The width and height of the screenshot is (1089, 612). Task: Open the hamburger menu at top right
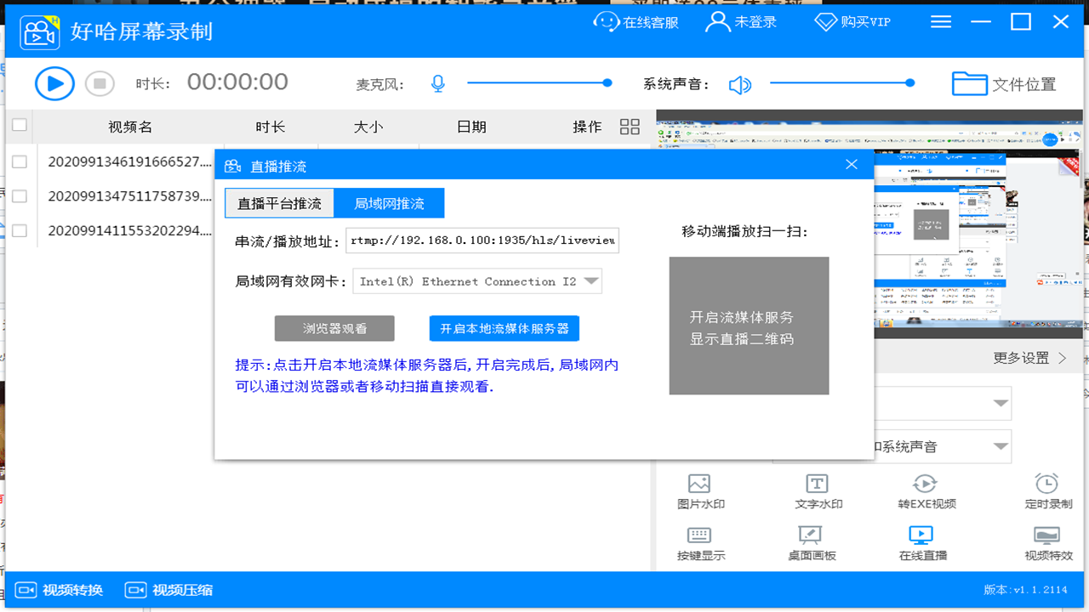[x=940, y=21]
